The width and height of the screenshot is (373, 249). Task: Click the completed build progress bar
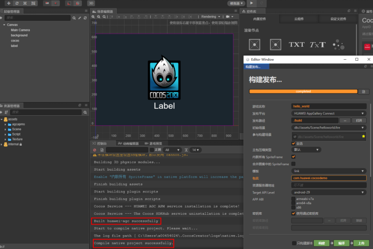click(x=303, y=91)
